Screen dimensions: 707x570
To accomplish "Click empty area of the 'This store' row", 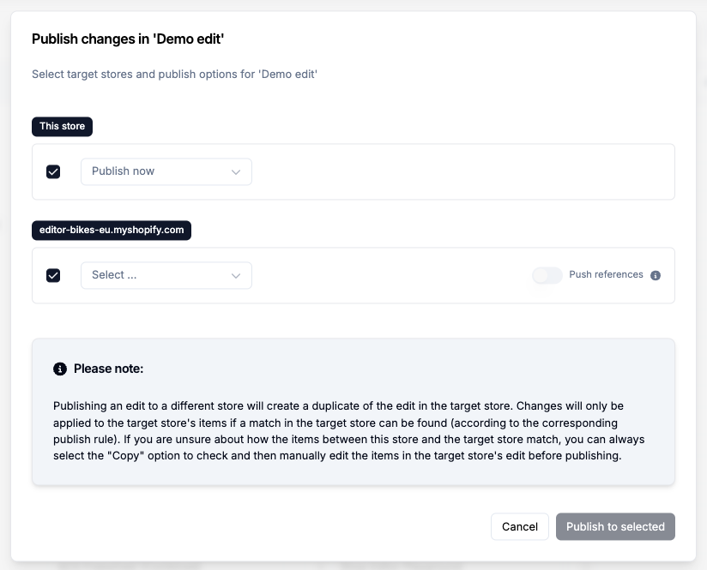I will [463, 171].
